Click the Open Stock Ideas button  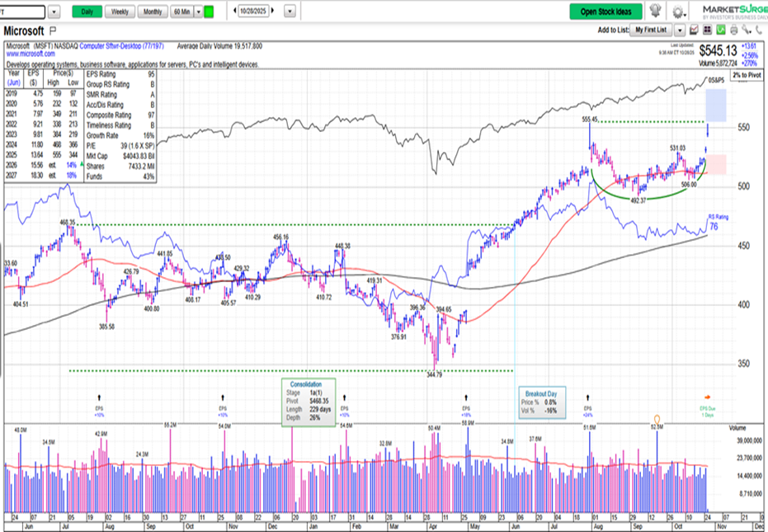tap(608, 12)
